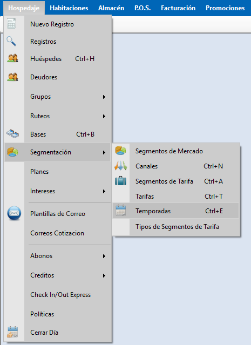Open Deudores from the menu
Screen dimensions: 251x345
[x=57, y=77]
